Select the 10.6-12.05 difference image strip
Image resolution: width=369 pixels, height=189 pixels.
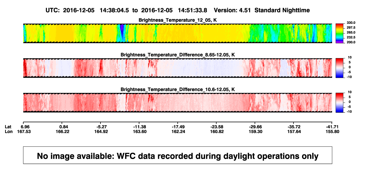(x=178, y=102)
